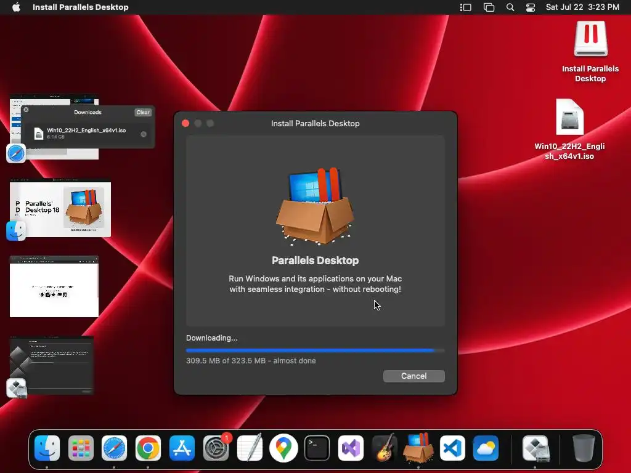This screenshot has width=631, height=473.
Task: Click the Parallels Desktop box logo
Action: [315, 206]
